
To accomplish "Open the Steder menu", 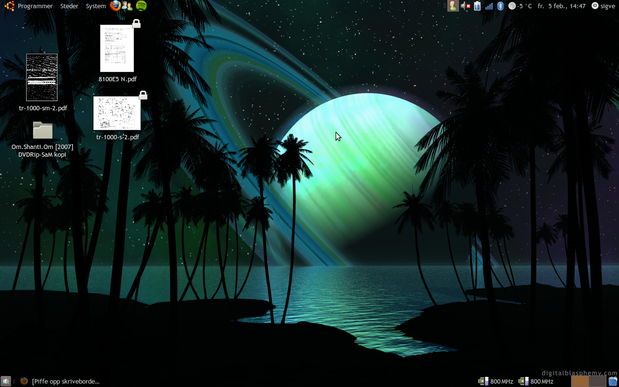I will [69, 6].
